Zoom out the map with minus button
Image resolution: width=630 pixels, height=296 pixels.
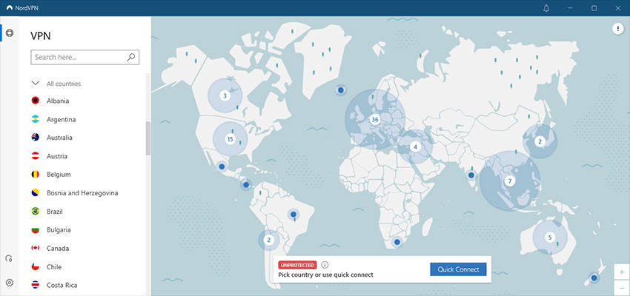coord(621,287)
